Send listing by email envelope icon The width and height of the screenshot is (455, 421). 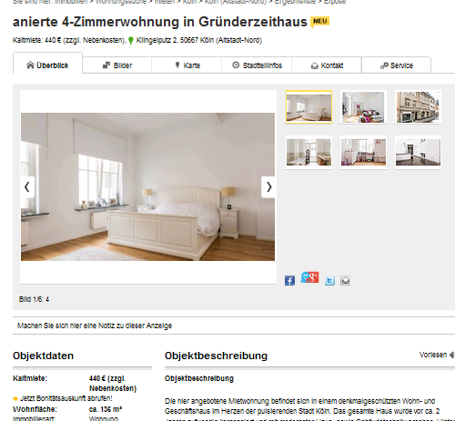[x=345, y=281]
